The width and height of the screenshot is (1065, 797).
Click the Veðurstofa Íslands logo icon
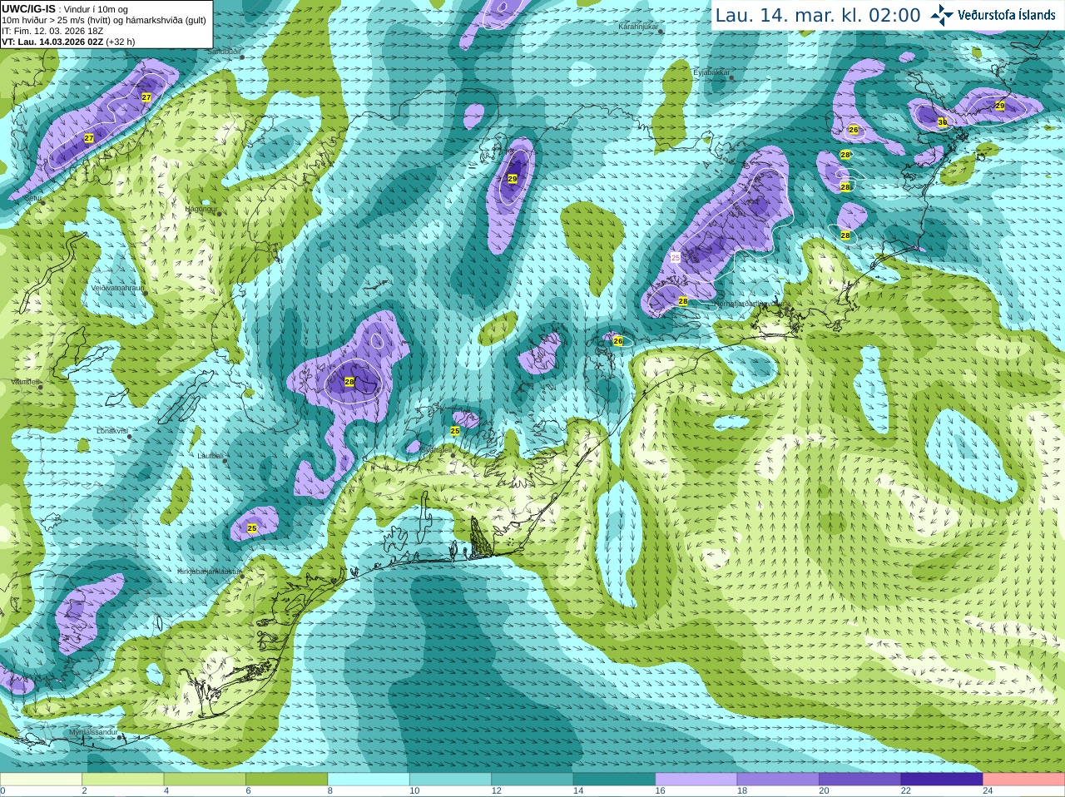click(942, 15)
